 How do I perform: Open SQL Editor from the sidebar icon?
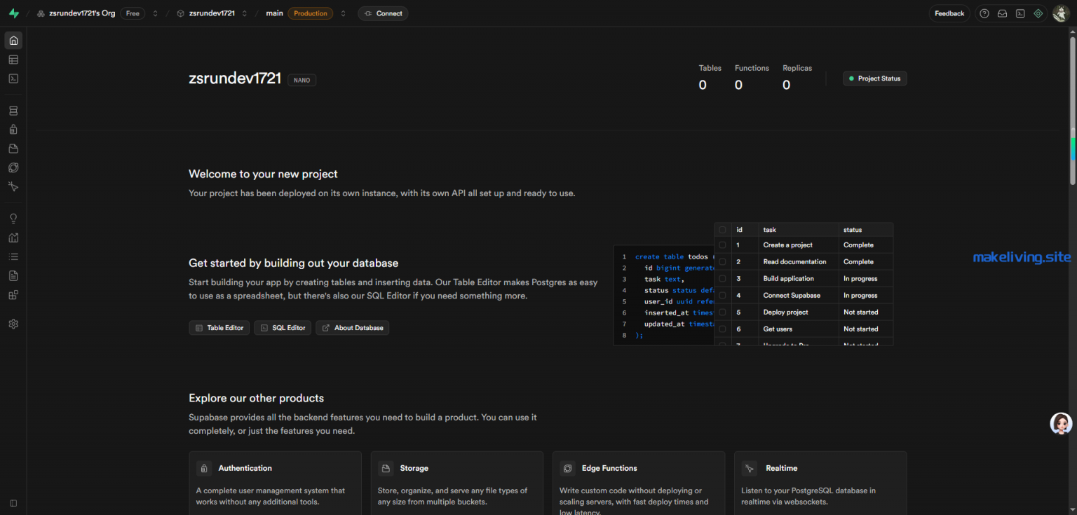(x=13, y=78)
